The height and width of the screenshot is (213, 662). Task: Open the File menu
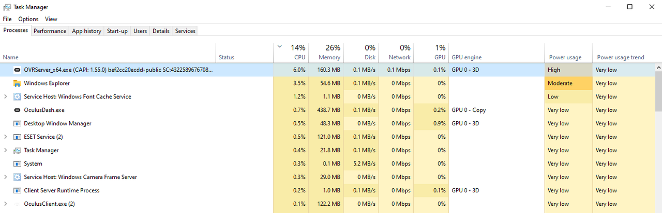7,19
